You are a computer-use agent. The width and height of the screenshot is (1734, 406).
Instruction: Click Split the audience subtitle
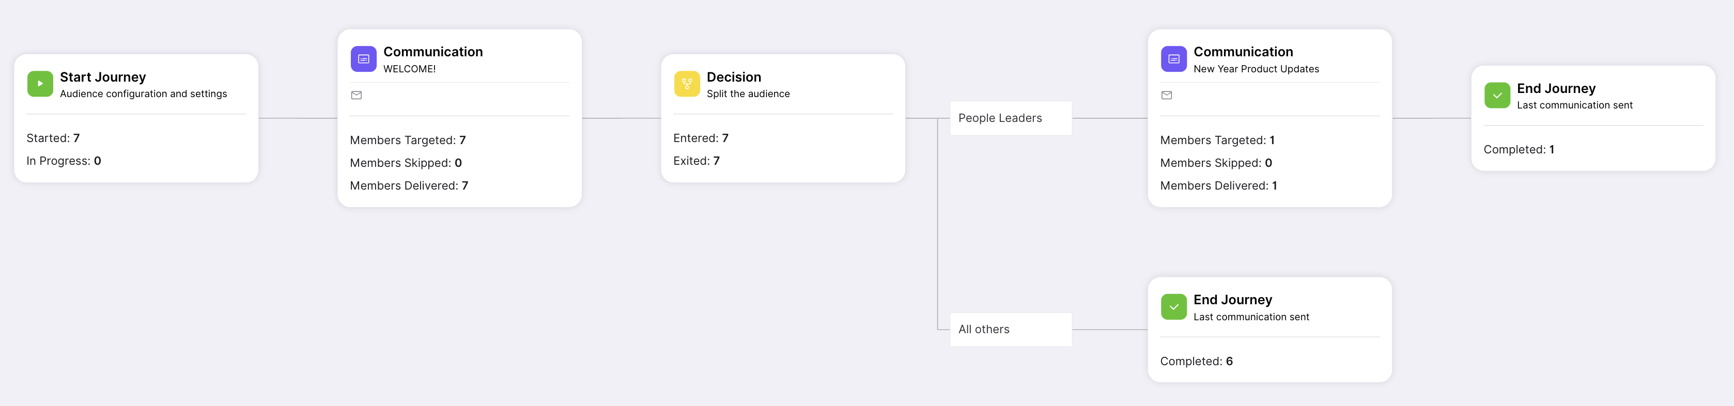pos(748,94)
